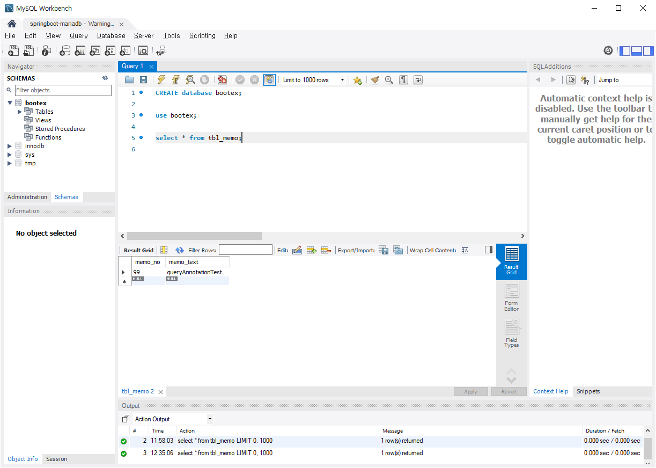Viewport: 656px width, 468px height.
Task: Click the Filter Rows input field
Action: 246,250
